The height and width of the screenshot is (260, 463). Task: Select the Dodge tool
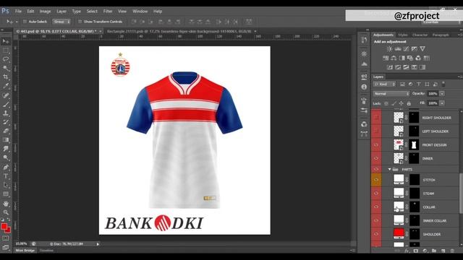(x=6, y=157)
